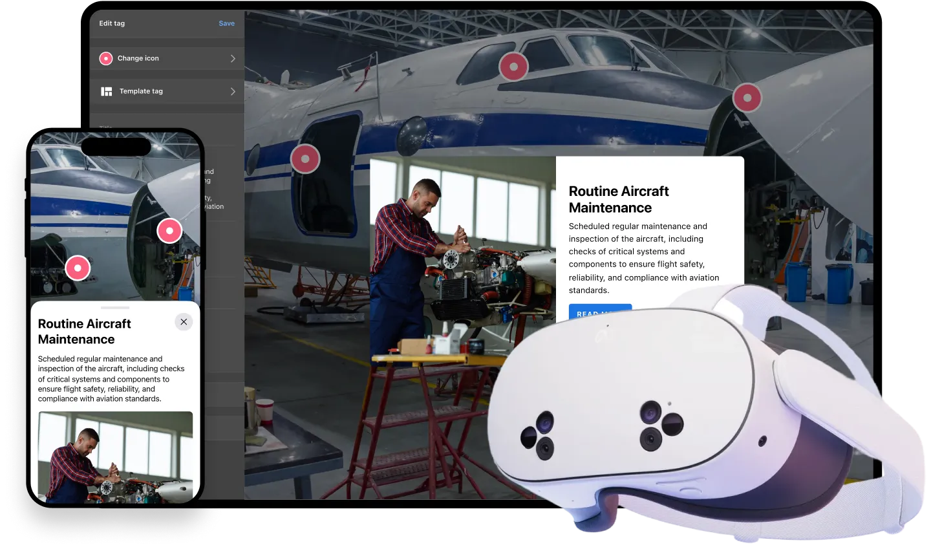Click the Save link in Edit tag header
This screenshot has width=931, height=549.
[x=226, y=23]
